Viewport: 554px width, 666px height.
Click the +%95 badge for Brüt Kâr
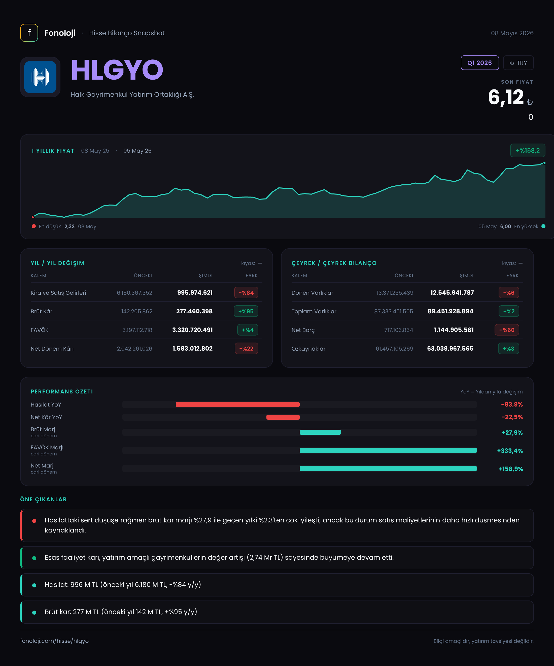pos(246,311)
